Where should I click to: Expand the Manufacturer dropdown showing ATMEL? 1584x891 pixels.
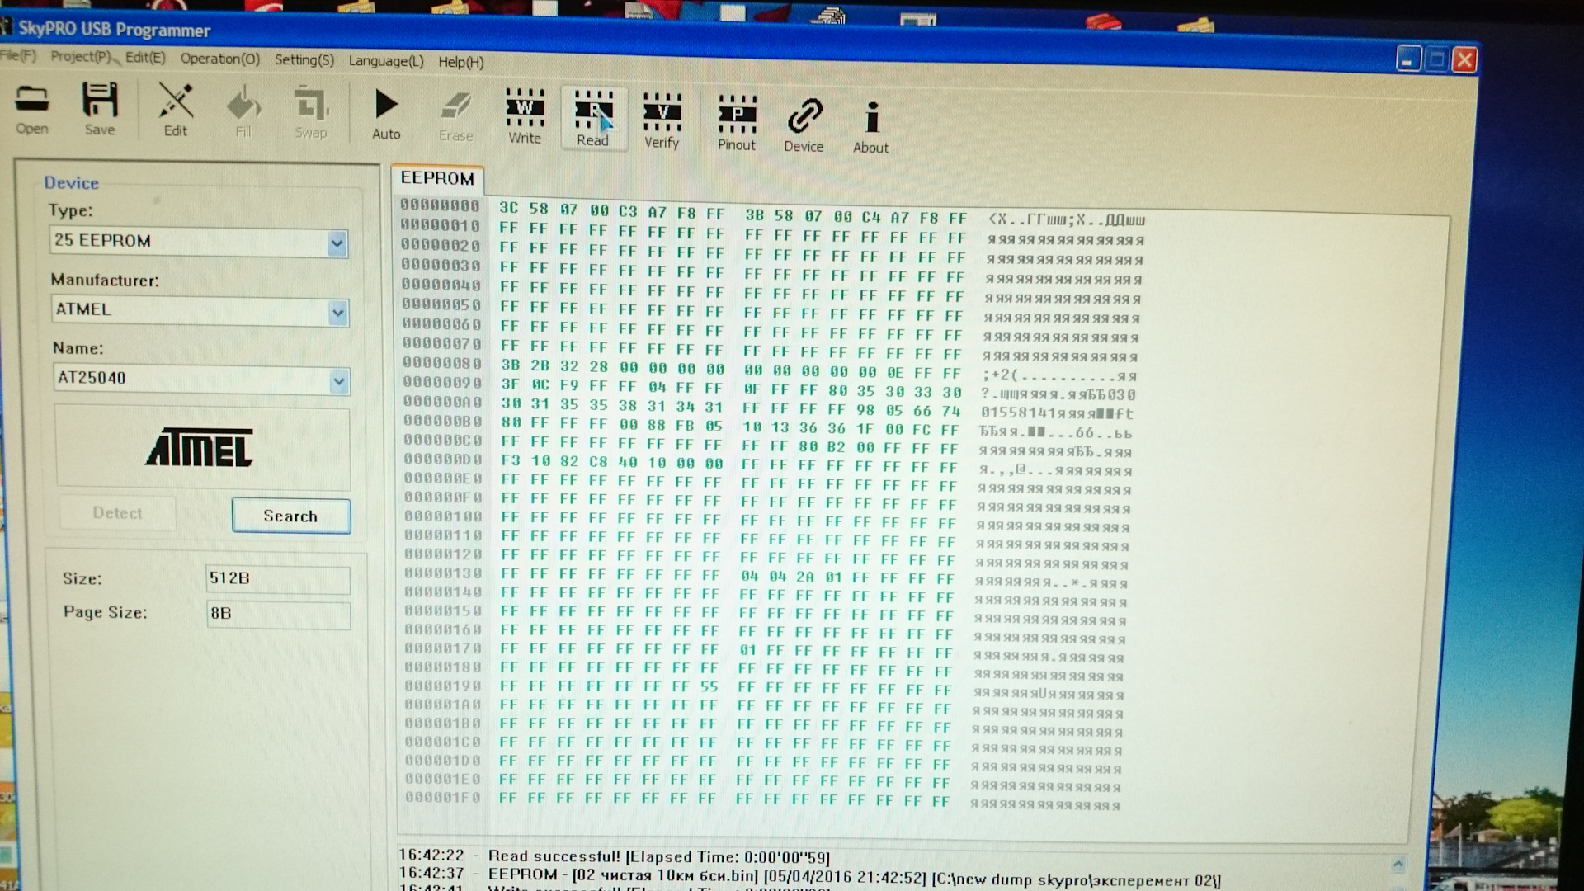(337, 313)
